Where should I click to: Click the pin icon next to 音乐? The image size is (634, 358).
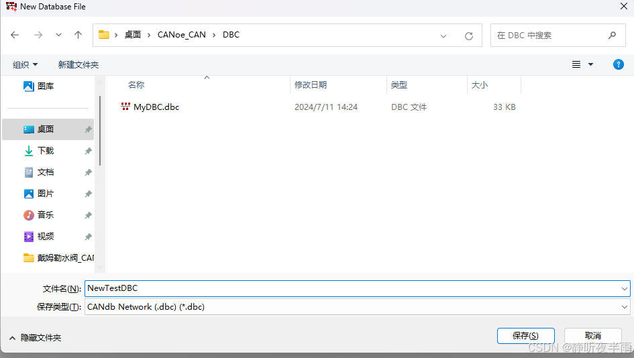click(x=88, y=215)
